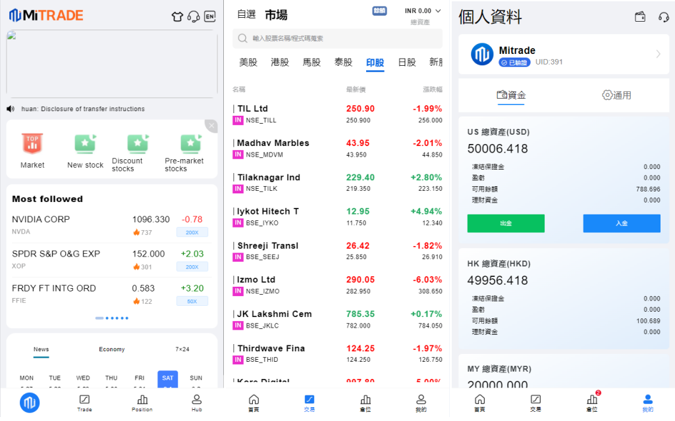The image size is (675, 421).
Task: Switch to the 7×24 tab
Action: click(x=182, y=349)
